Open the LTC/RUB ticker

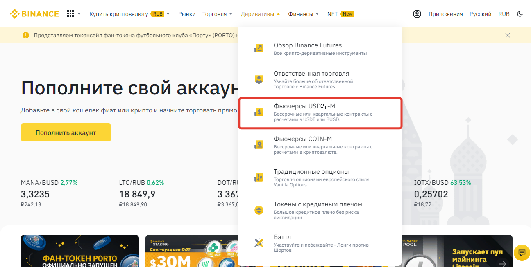click(142, 193)
